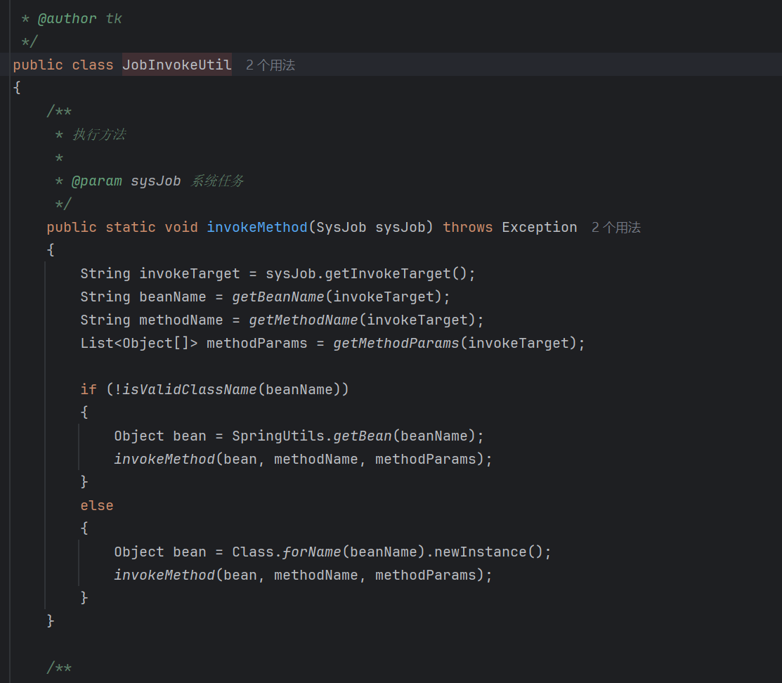Click the else keyword
782x683 pixels.
click(97, 506)
